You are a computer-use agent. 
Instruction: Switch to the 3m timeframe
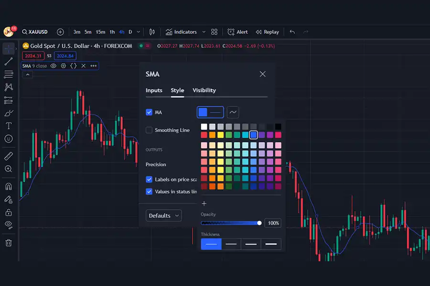77,32
